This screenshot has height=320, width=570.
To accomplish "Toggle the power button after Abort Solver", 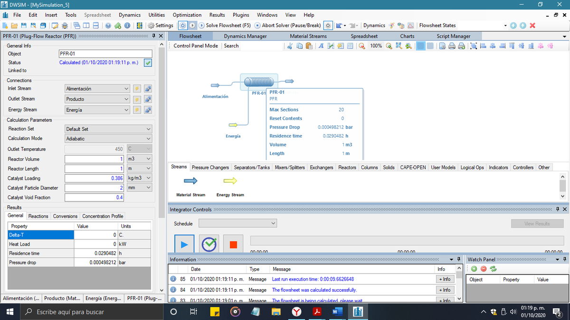I will [x=328, y=25].
